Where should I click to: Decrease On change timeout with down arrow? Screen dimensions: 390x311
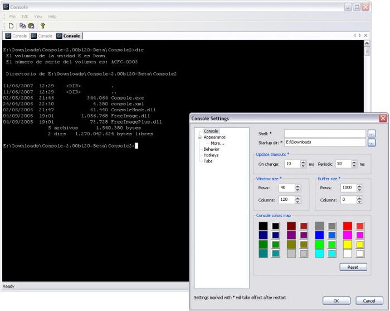(x=303, y=166)
